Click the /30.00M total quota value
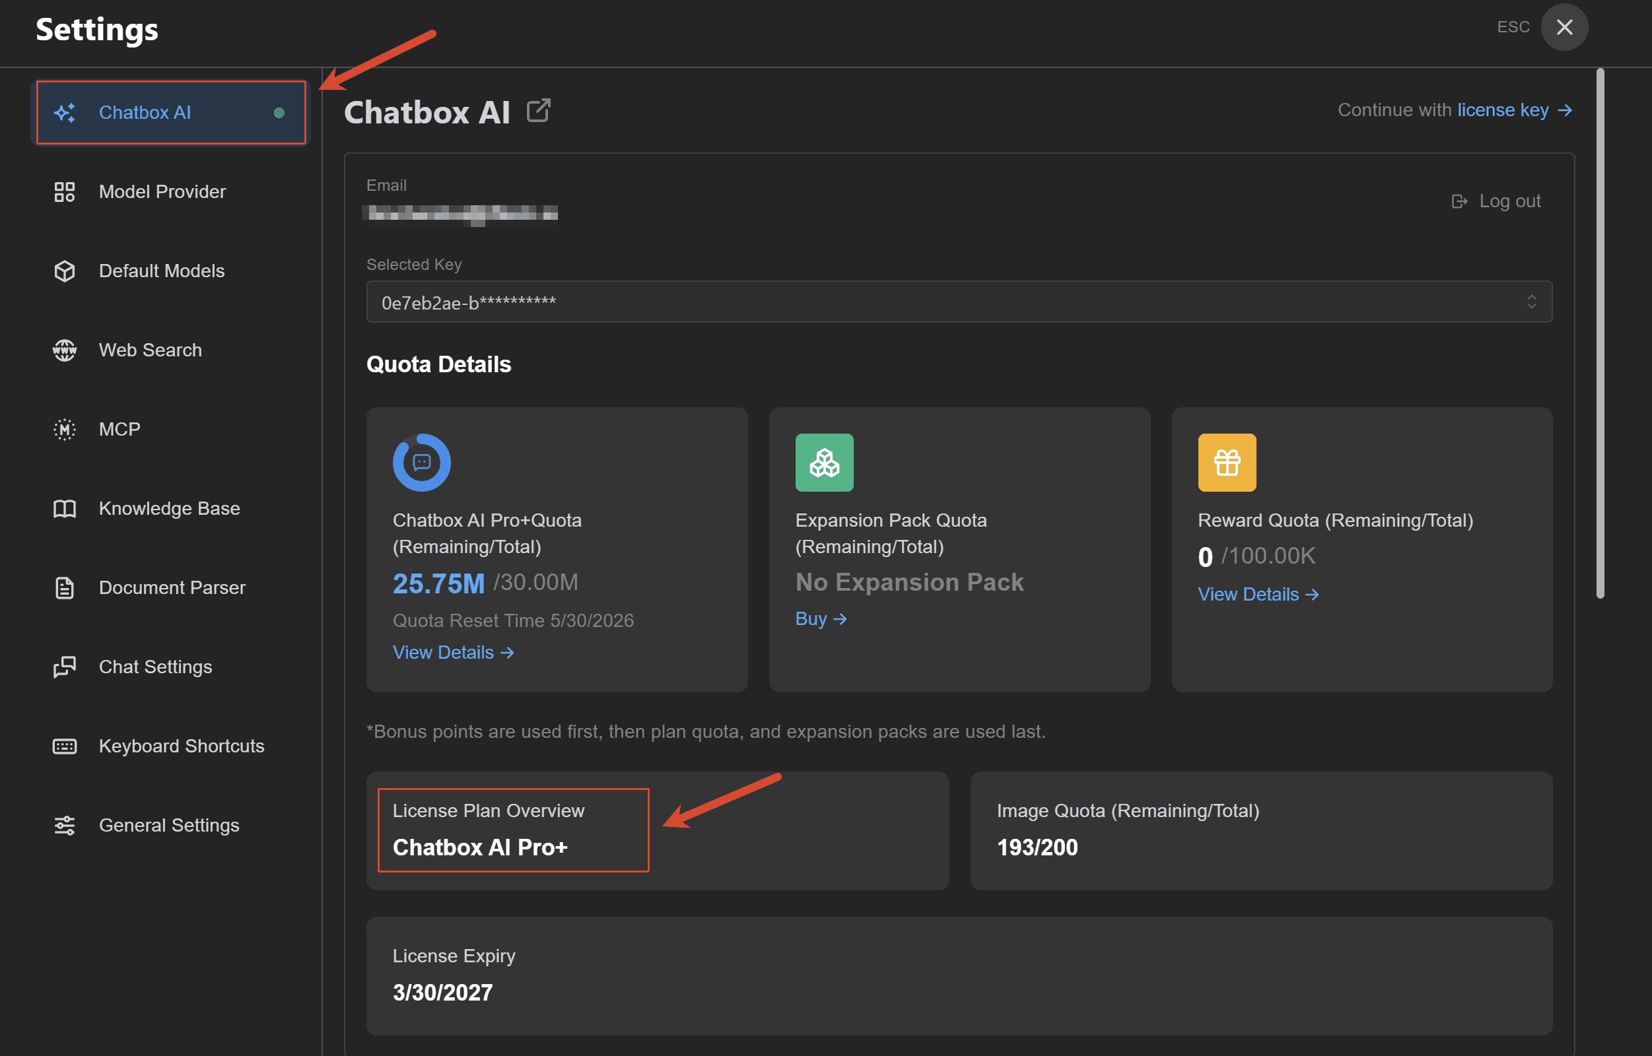 (x=535, y=583)
